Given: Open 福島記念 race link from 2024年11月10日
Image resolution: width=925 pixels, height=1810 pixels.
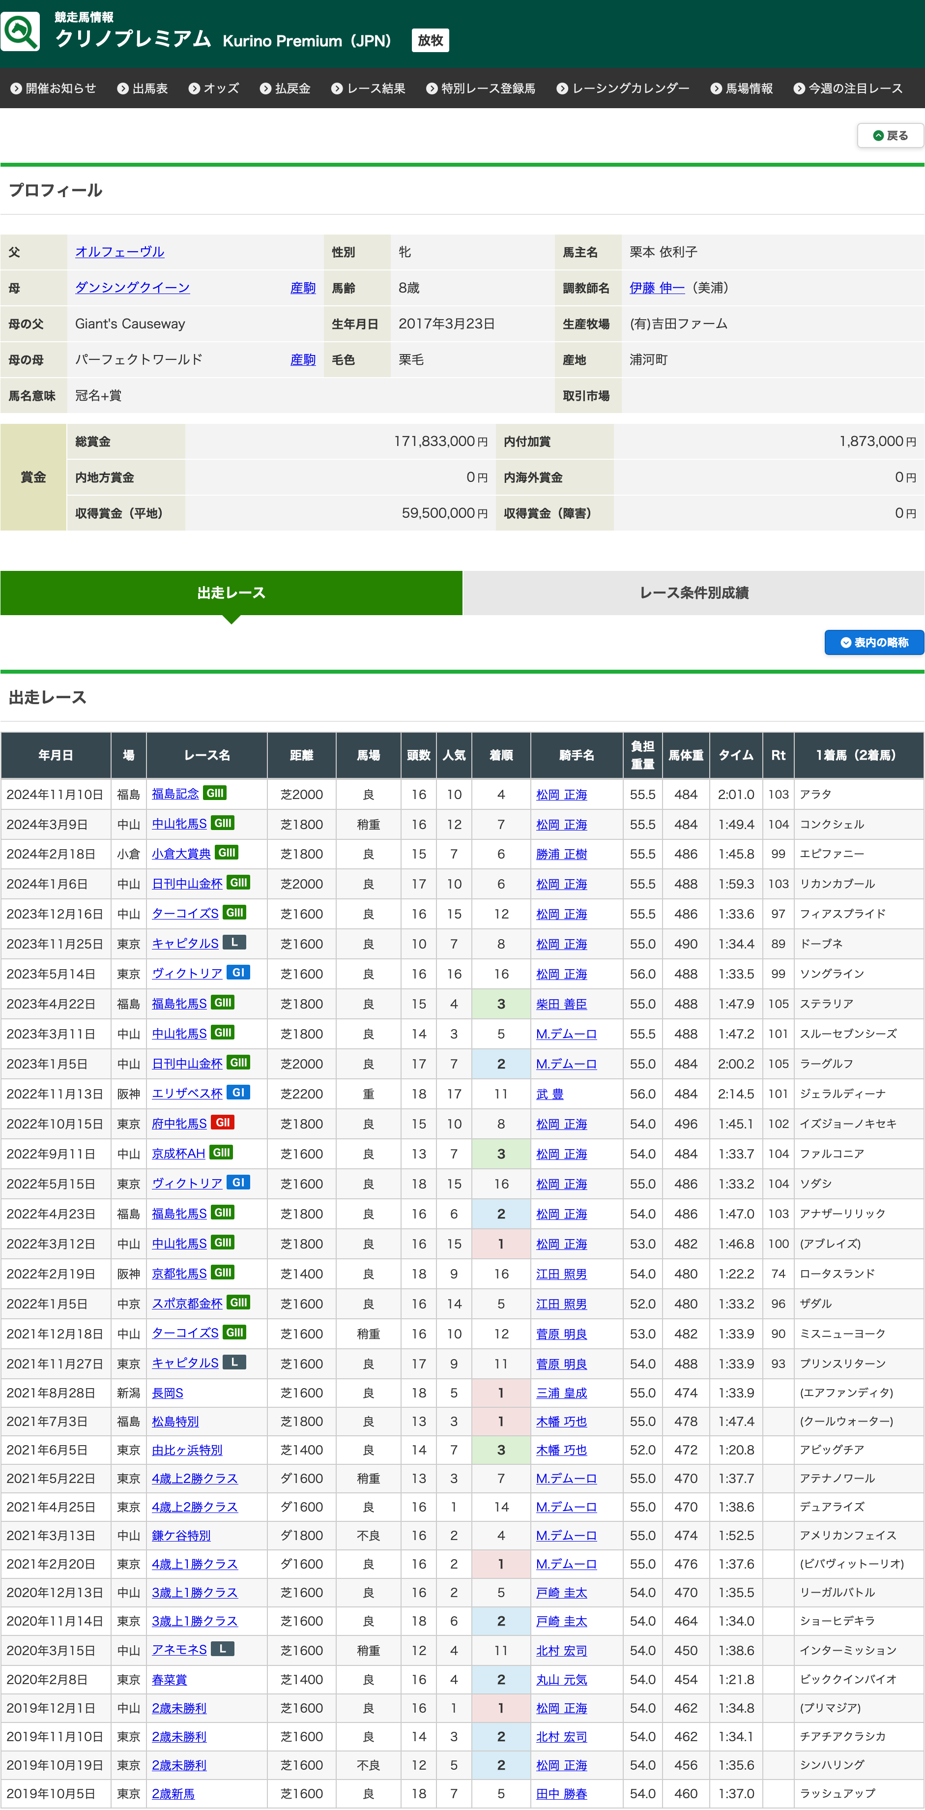Looking at the screenshot, I should [175, 794].
